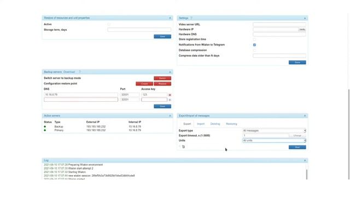
Task: Click the red Switch button
Action: click(162, 78)
